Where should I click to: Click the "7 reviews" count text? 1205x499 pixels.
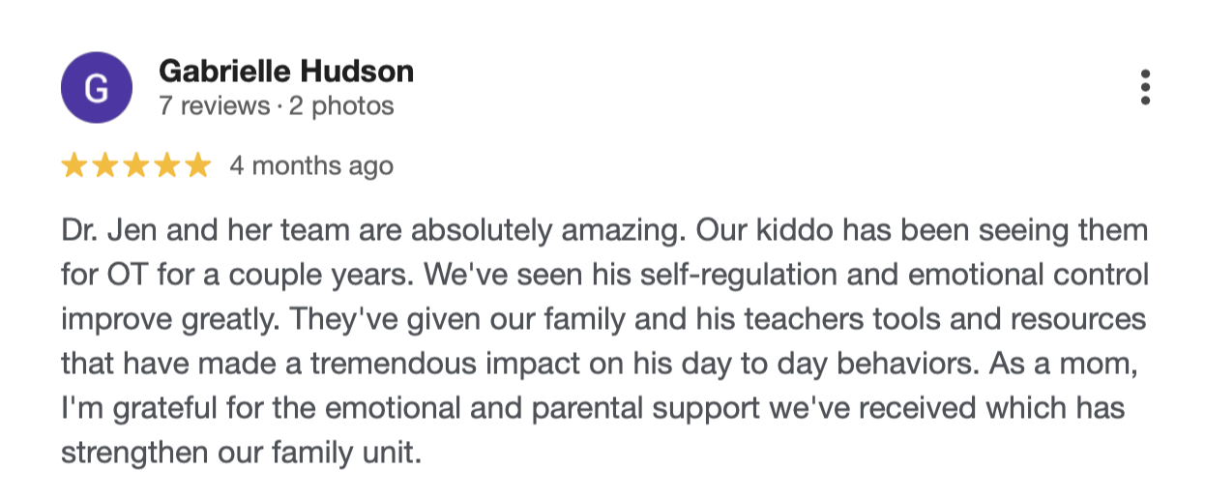[214, 105]
